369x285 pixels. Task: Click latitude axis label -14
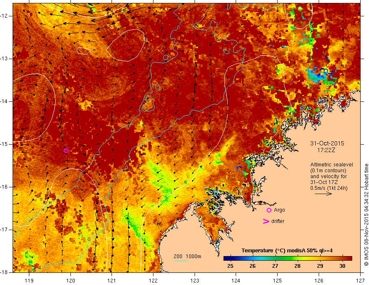click(5, 101)
